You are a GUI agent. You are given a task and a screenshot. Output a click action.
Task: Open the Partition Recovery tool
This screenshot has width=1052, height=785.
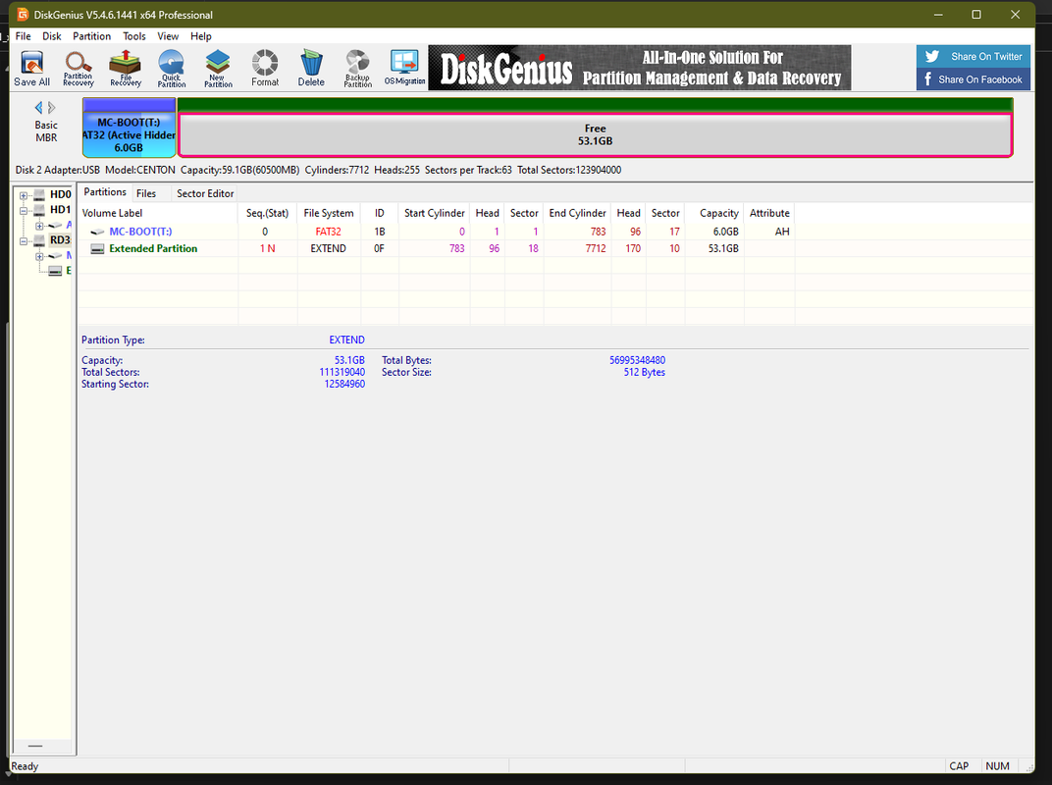79,69
